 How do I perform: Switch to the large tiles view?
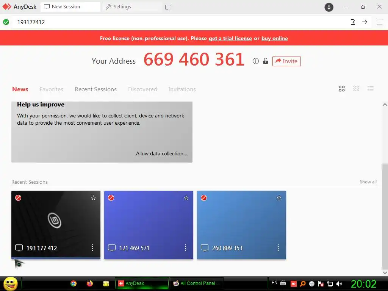342,89
